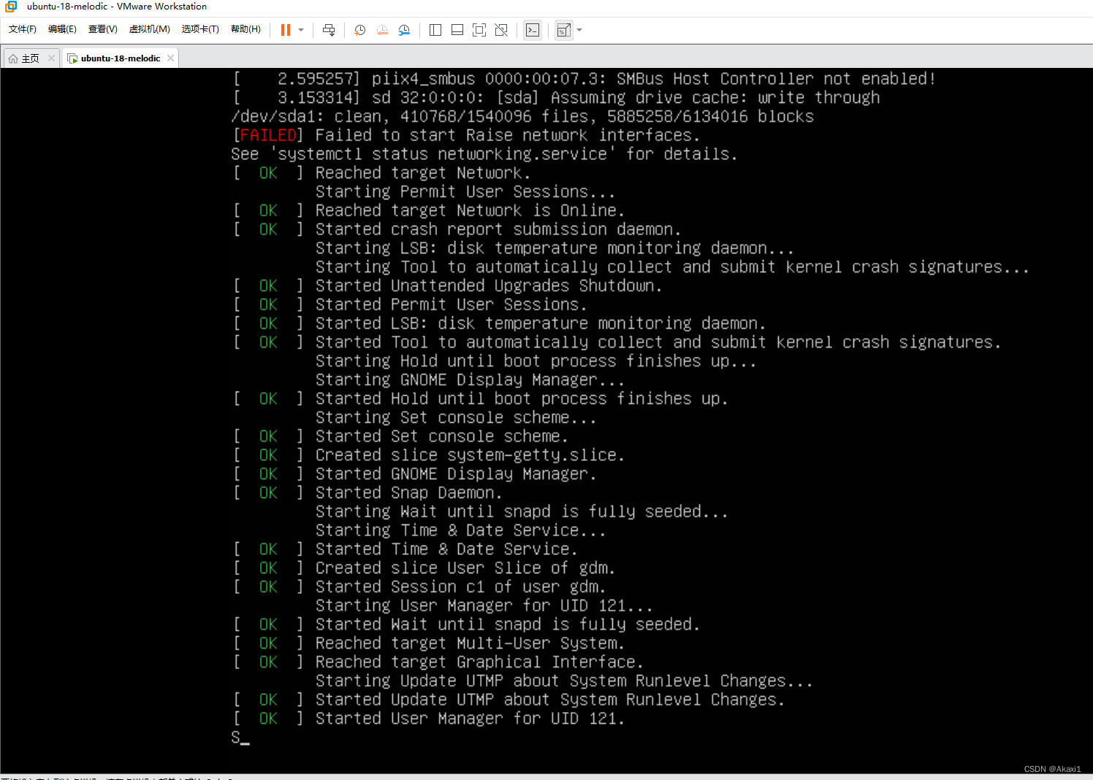Close the ubuntu-18-melodic tab
The height and width of the screenshot is (780, 1093).
pyautogui.click(x=170, y=58)
